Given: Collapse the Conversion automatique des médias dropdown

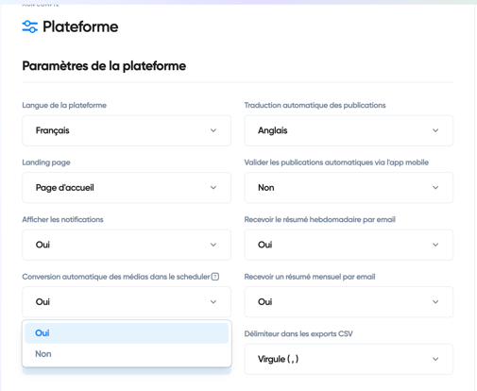Looking at the screenshot, I should click(127, 302).
